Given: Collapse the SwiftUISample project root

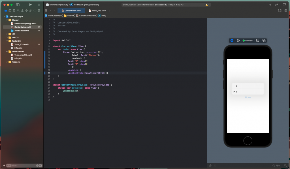Looking at the screenshot, I should (x=5, y=16).
